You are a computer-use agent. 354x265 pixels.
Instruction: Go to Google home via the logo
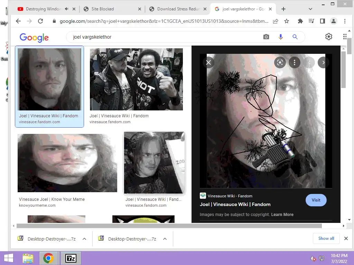point(34,37)
